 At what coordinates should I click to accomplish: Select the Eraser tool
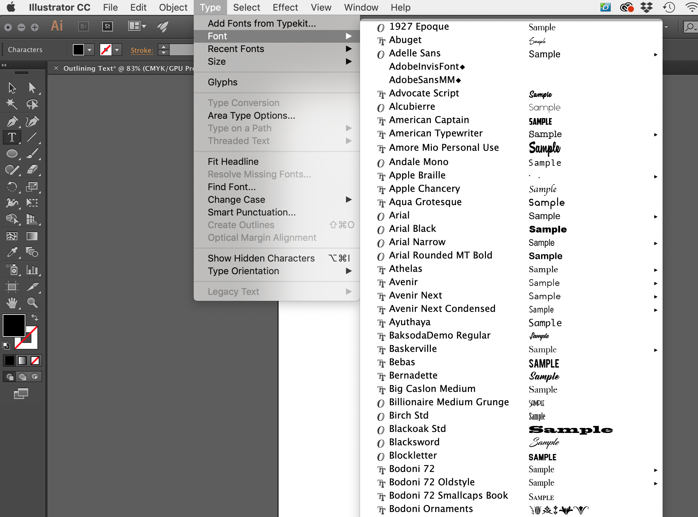coord(32,170)
